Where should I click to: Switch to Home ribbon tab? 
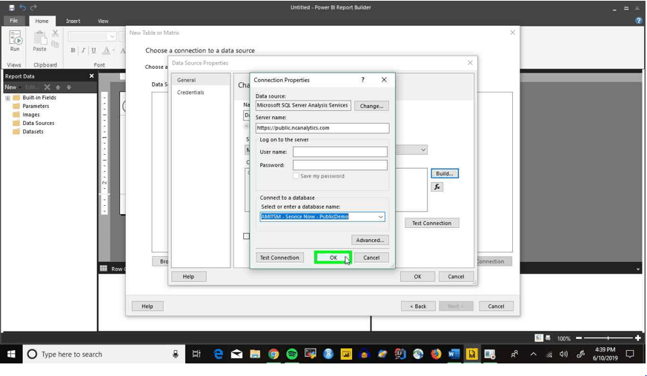coord(42,21)
